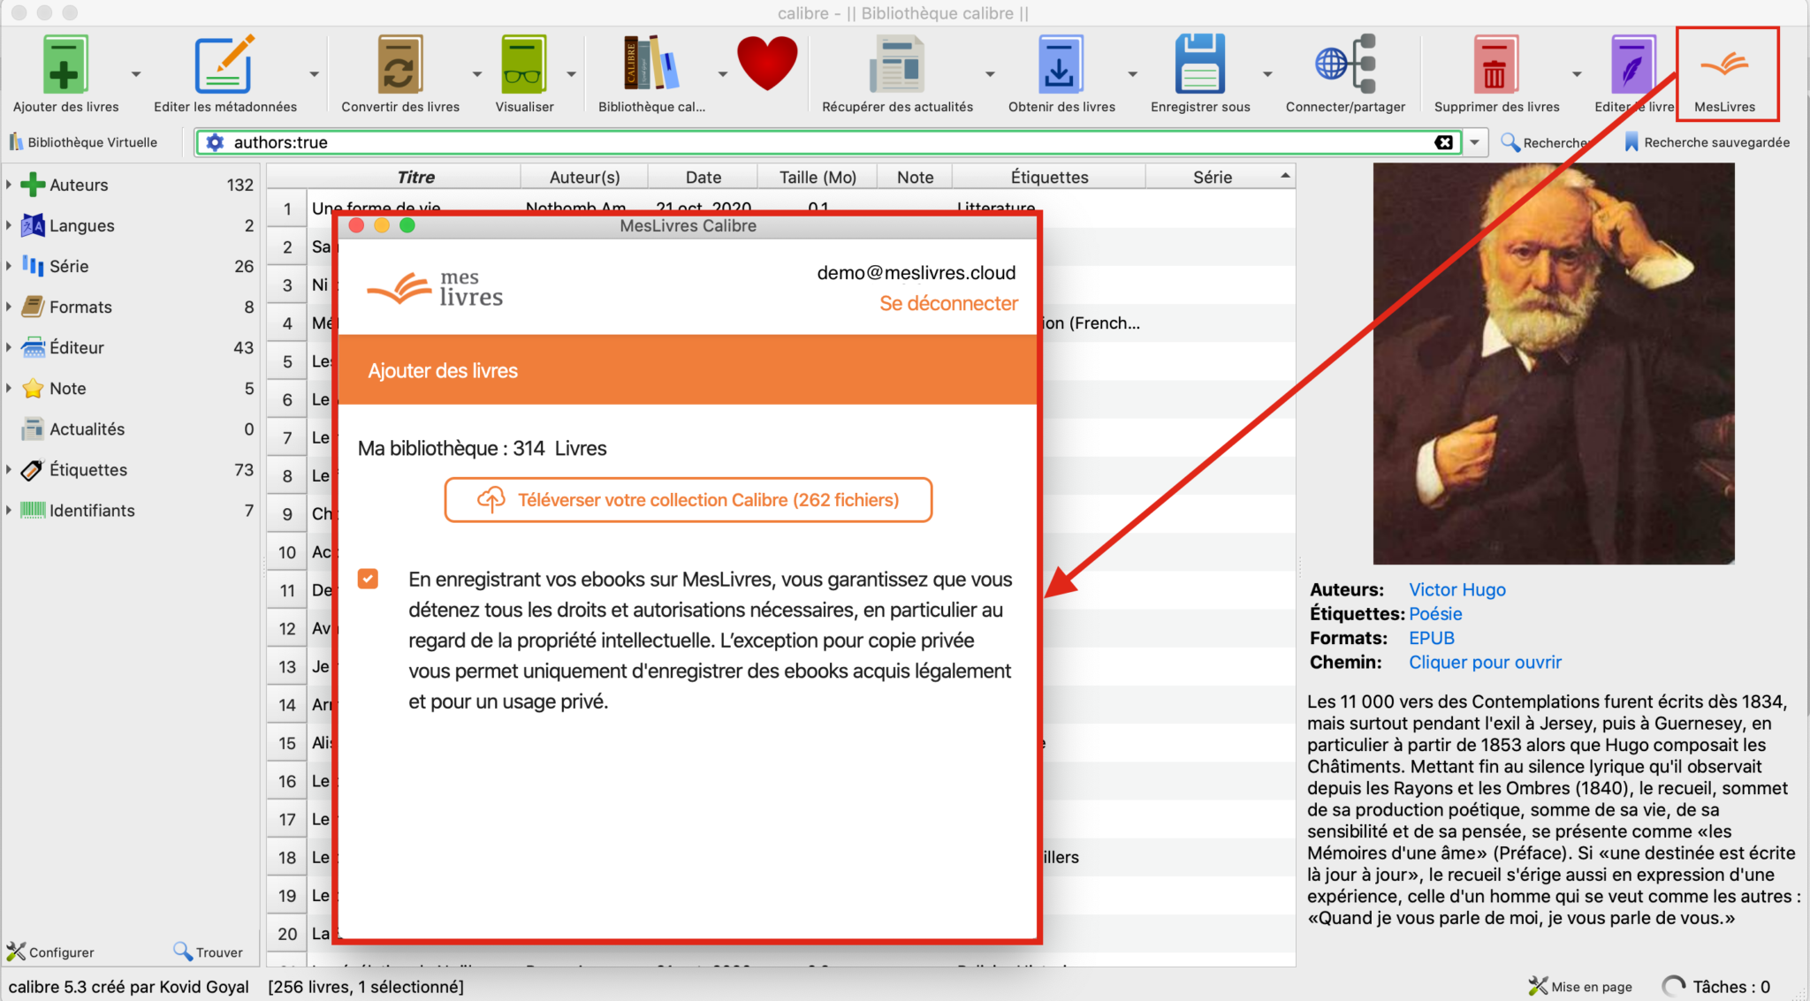Image resolution: width=1810 pixels, height=1001 pixels.
Task: Click the Tâches jobs spinner
Action: coord(1673,986)
